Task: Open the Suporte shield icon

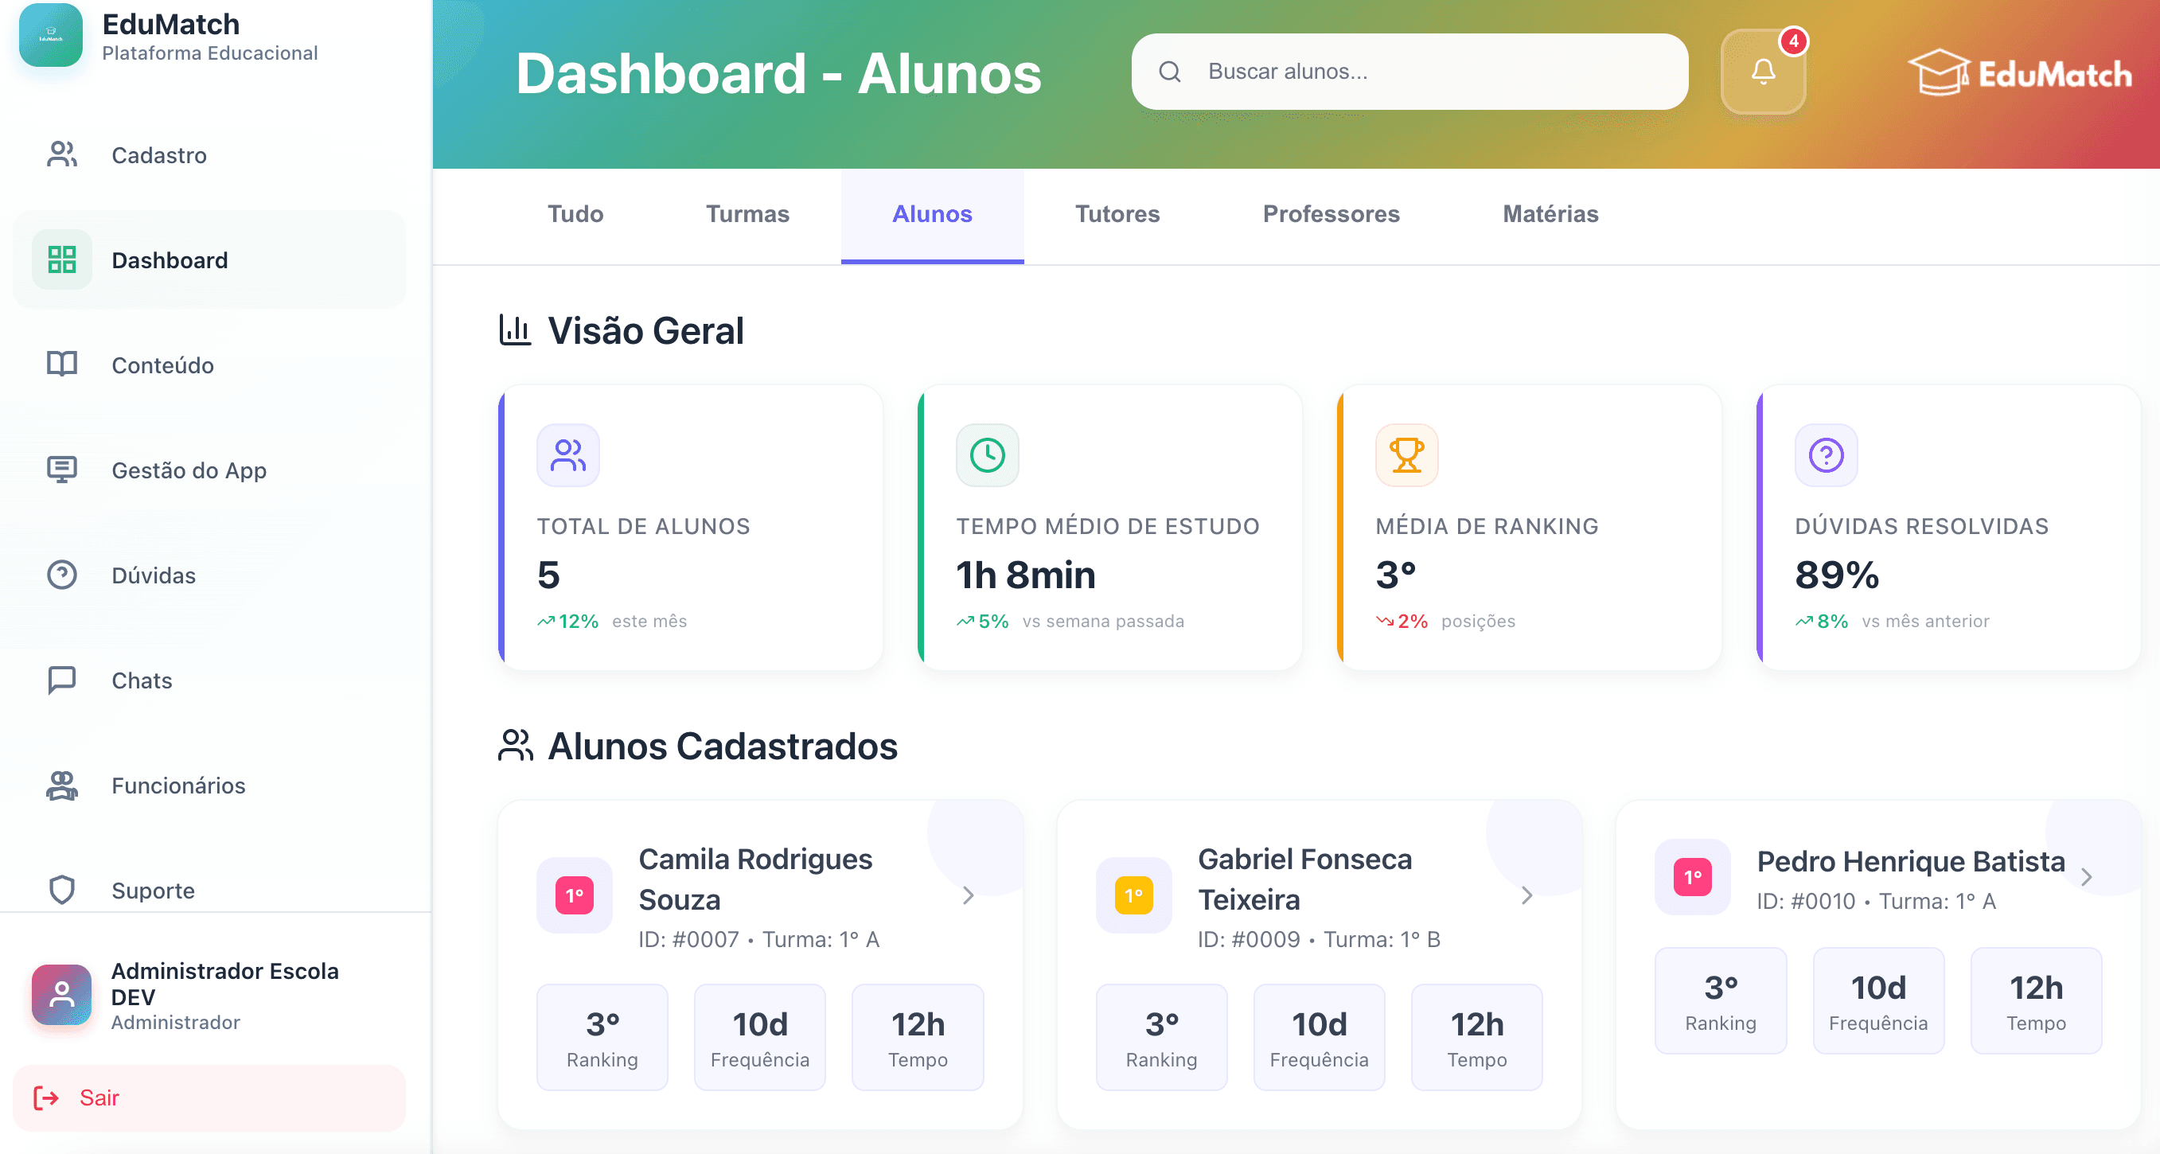Action: [x=61, y=890]
